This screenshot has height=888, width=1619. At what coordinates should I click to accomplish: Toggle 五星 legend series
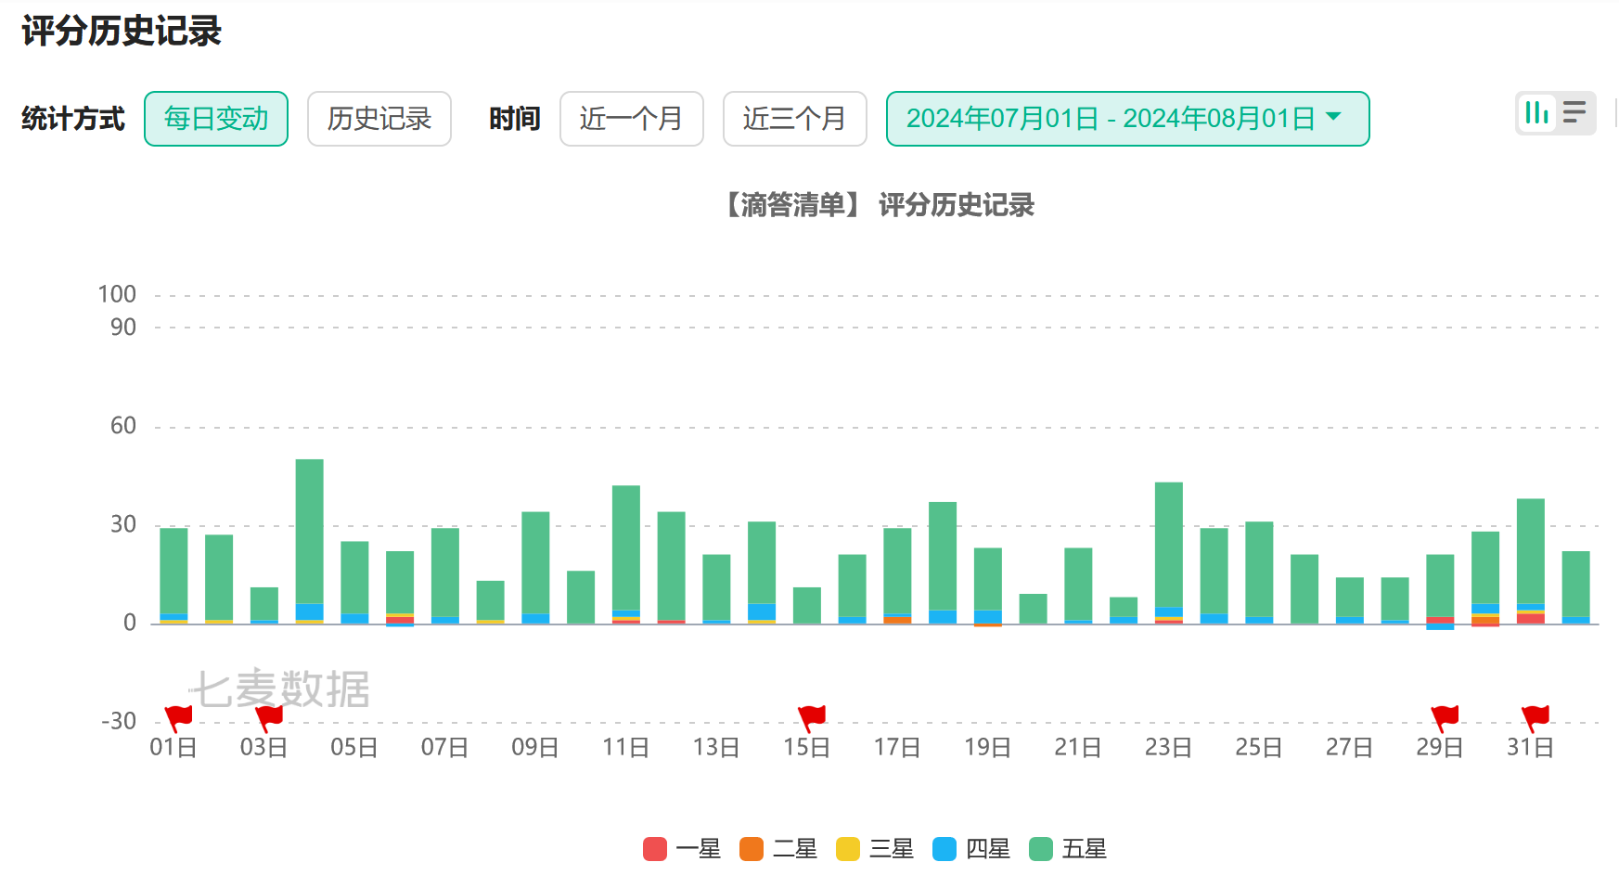pyautogui.click(x=1068, y=849)
